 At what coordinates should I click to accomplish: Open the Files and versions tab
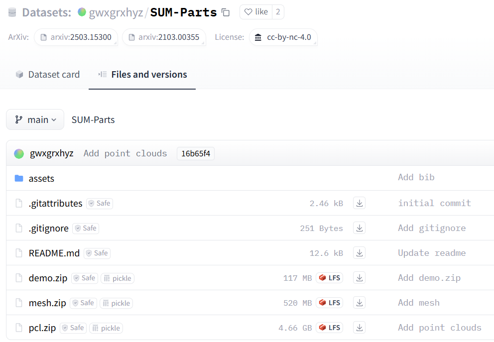point(142,74)
